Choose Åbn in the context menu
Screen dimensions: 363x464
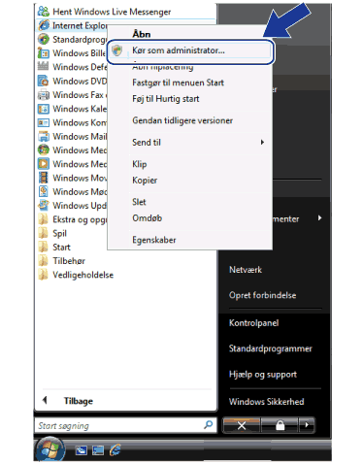coord(142,34)
